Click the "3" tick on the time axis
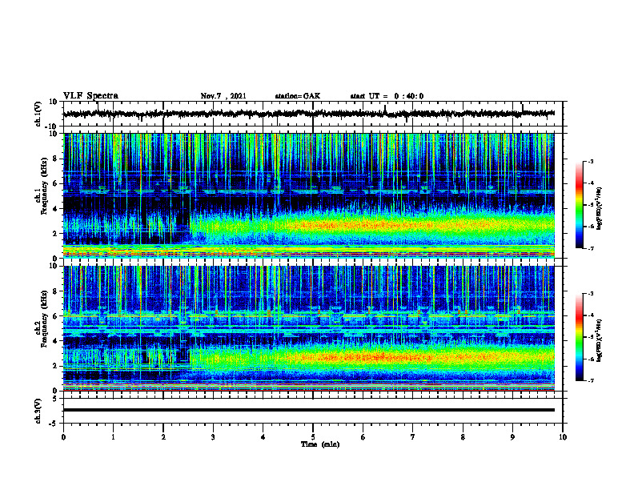Screen dimensions: 634x490 [x=213, y=437]
